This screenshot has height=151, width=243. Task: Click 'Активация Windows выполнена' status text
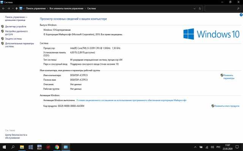59,100
